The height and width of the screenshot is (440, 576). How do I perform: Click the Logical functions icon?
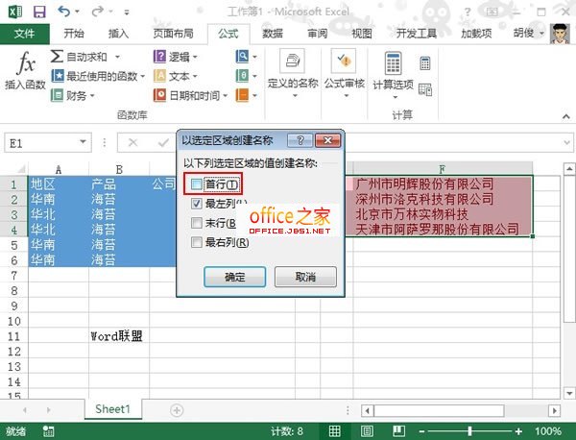pyautogui.click(x=159, y=57)
